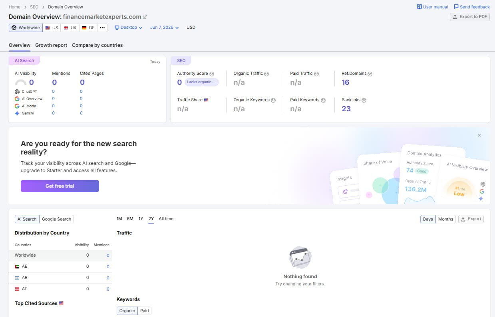This screenshot has width=495, height=317.
Task: Select the 1M time range
Action: pyautogui.click(x=119, y=219)
